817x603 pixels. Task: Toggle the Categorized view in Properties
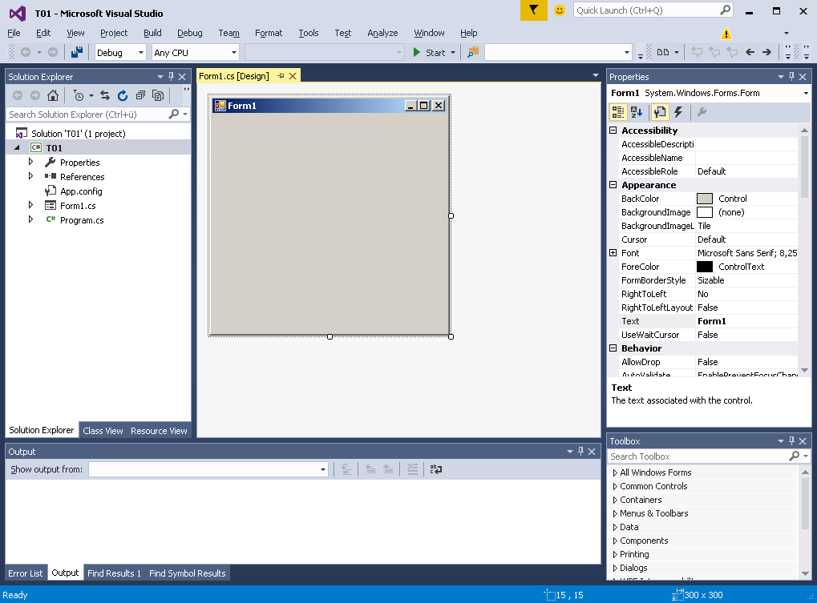[x=618, y=112]
